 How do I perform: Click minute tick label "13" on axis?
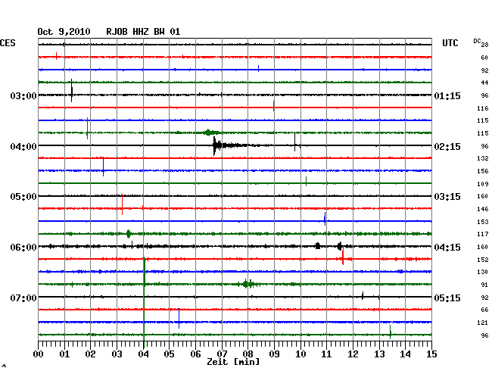click(379, 354)
